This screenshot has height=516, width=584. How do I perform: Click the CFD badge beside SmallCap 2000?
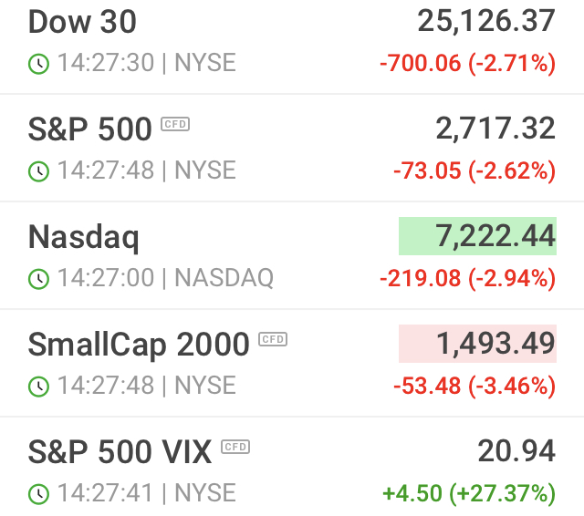click(273, 339)
